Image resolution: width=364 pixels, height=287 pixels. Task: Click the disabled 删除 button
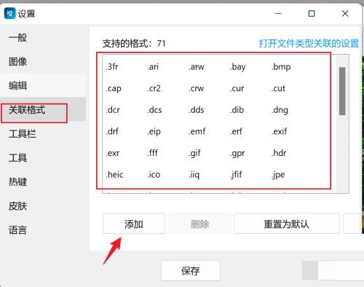tap(200, 224)
